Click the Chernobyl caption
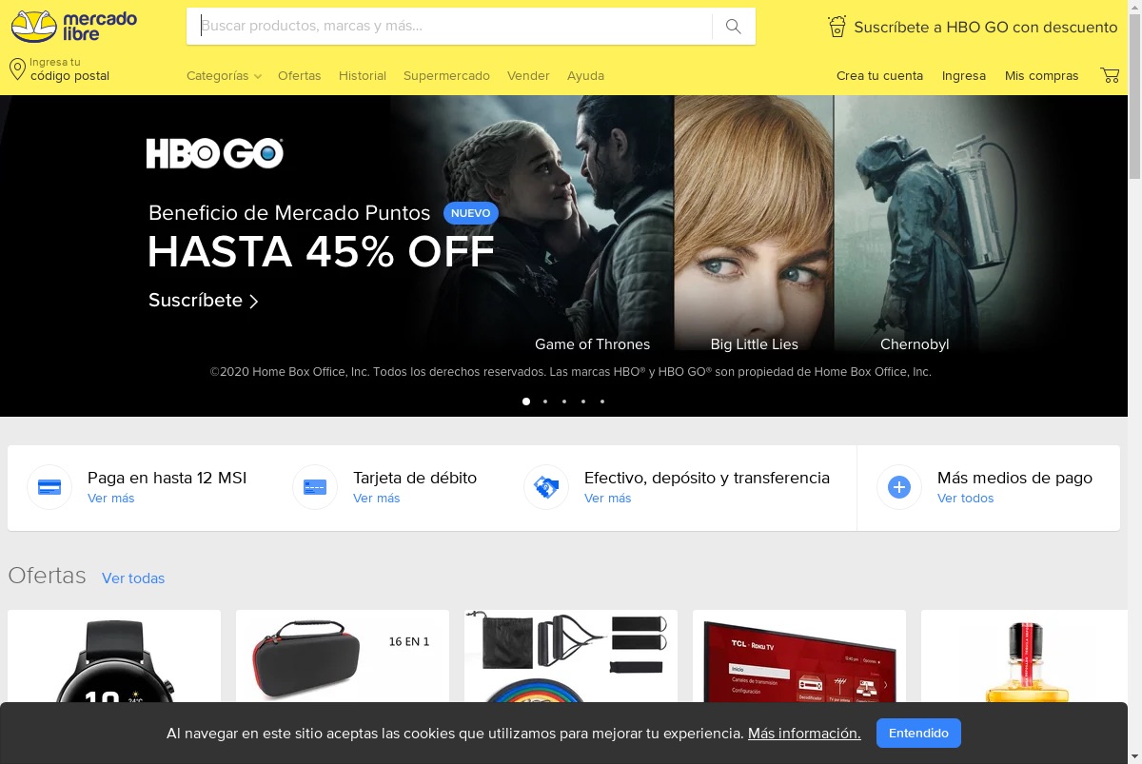The height and width of the screenshot is (764, 1142). [x=915, y=344]
